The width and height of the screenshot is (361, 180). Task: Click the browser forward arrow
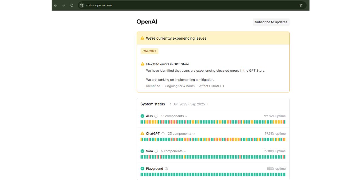[64, 5]
